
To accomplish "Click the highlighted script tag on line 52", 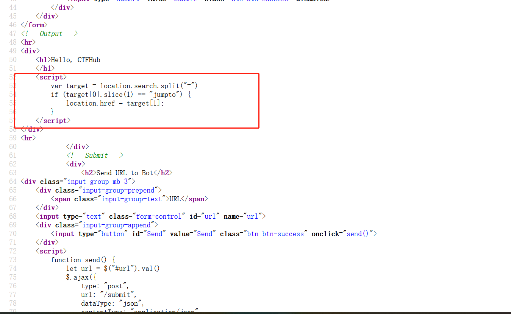I will coord(51,77).
